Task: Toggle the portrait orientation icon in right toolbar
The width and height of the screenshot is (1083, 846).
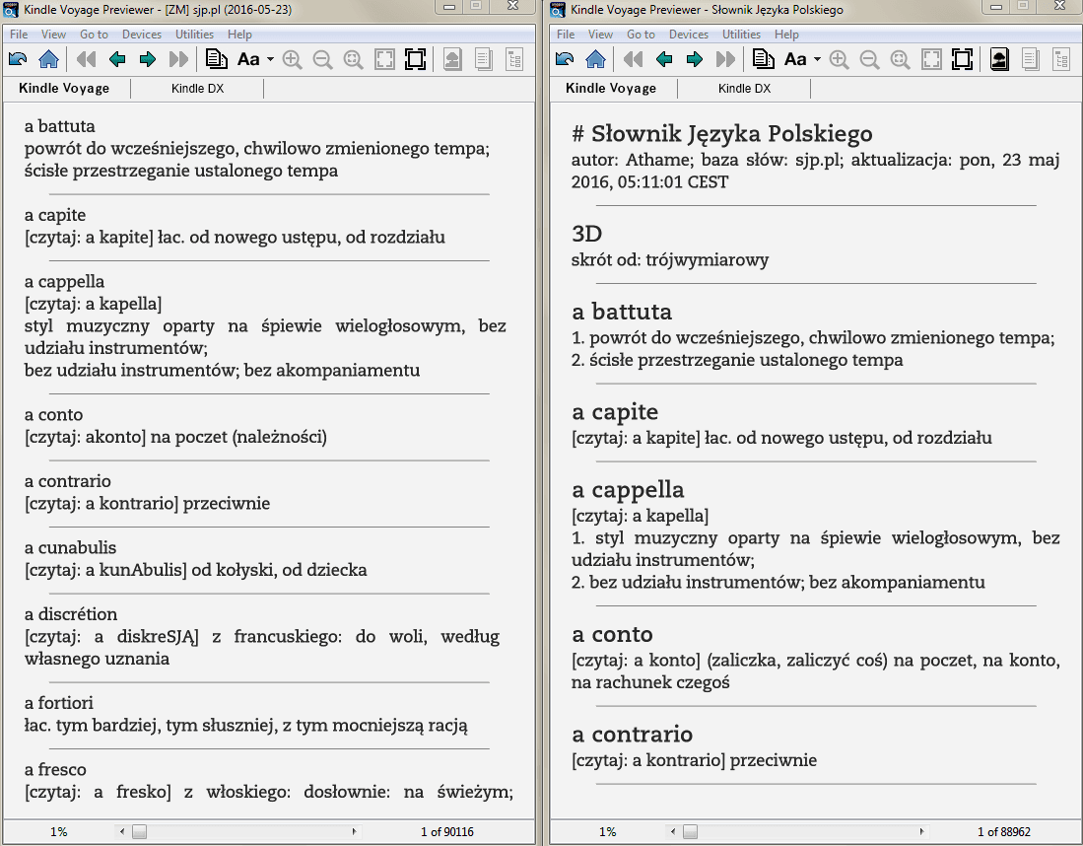Action: 999,59
